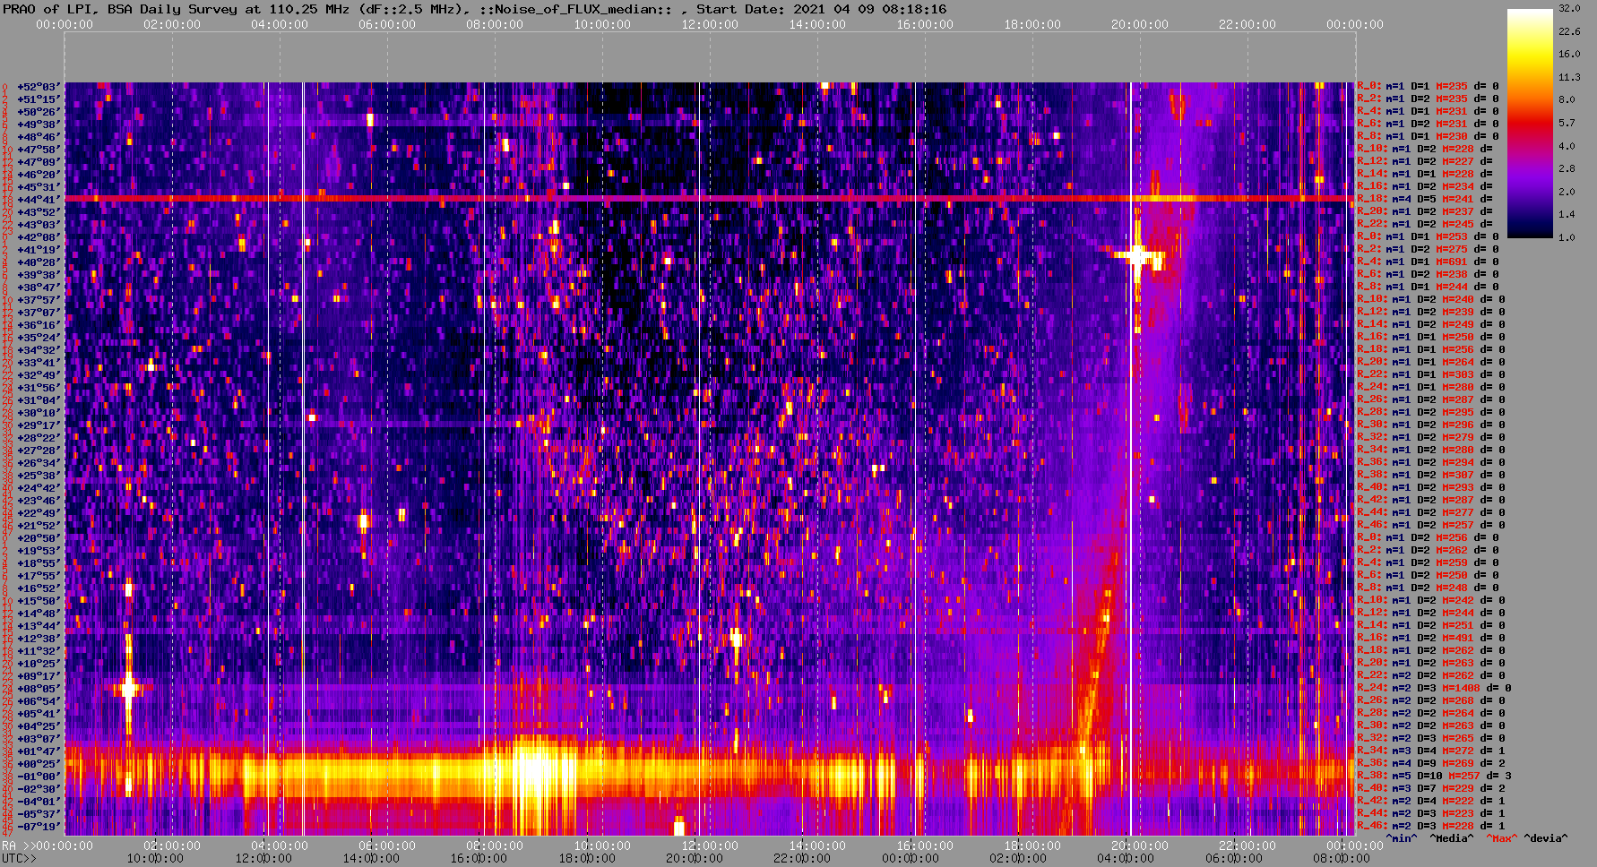Click the stats row containing M=303
Viewport: 1597px width, 867px height.
click(x=1431, y=375)
